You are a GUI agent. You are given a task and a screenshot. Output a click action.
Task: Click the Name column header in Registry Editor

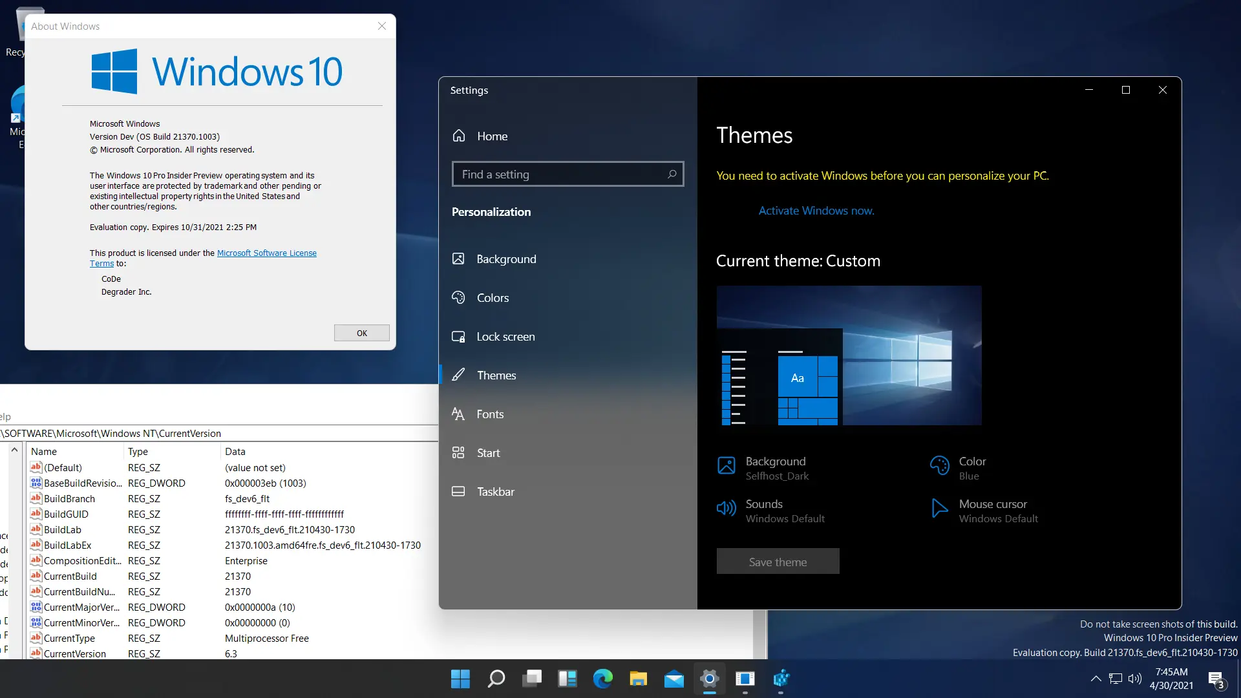(x=75, y=452)
